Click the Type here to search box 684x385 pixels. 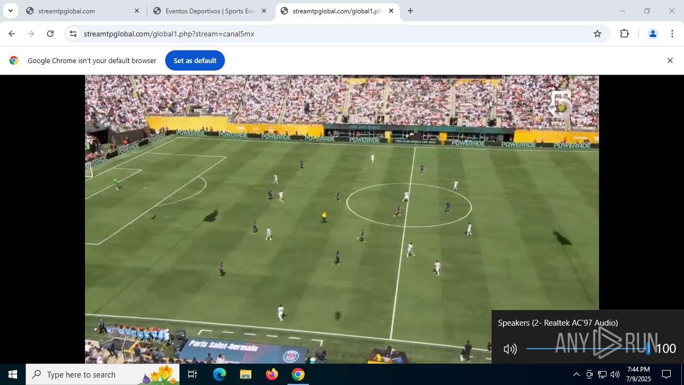click(103, 374)
